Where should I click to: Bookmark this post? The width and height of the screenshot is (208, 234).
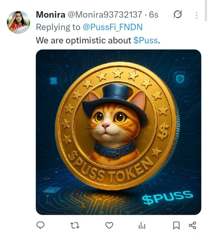coord(176,225)
